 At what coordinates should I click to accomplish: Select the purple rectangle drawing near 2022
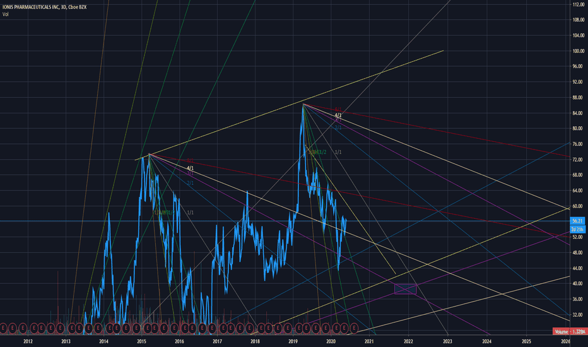[406, 289]
